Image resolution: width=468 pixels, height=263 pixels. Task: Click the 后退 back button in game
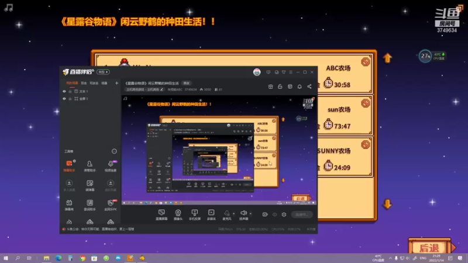[x=430, y=247]
